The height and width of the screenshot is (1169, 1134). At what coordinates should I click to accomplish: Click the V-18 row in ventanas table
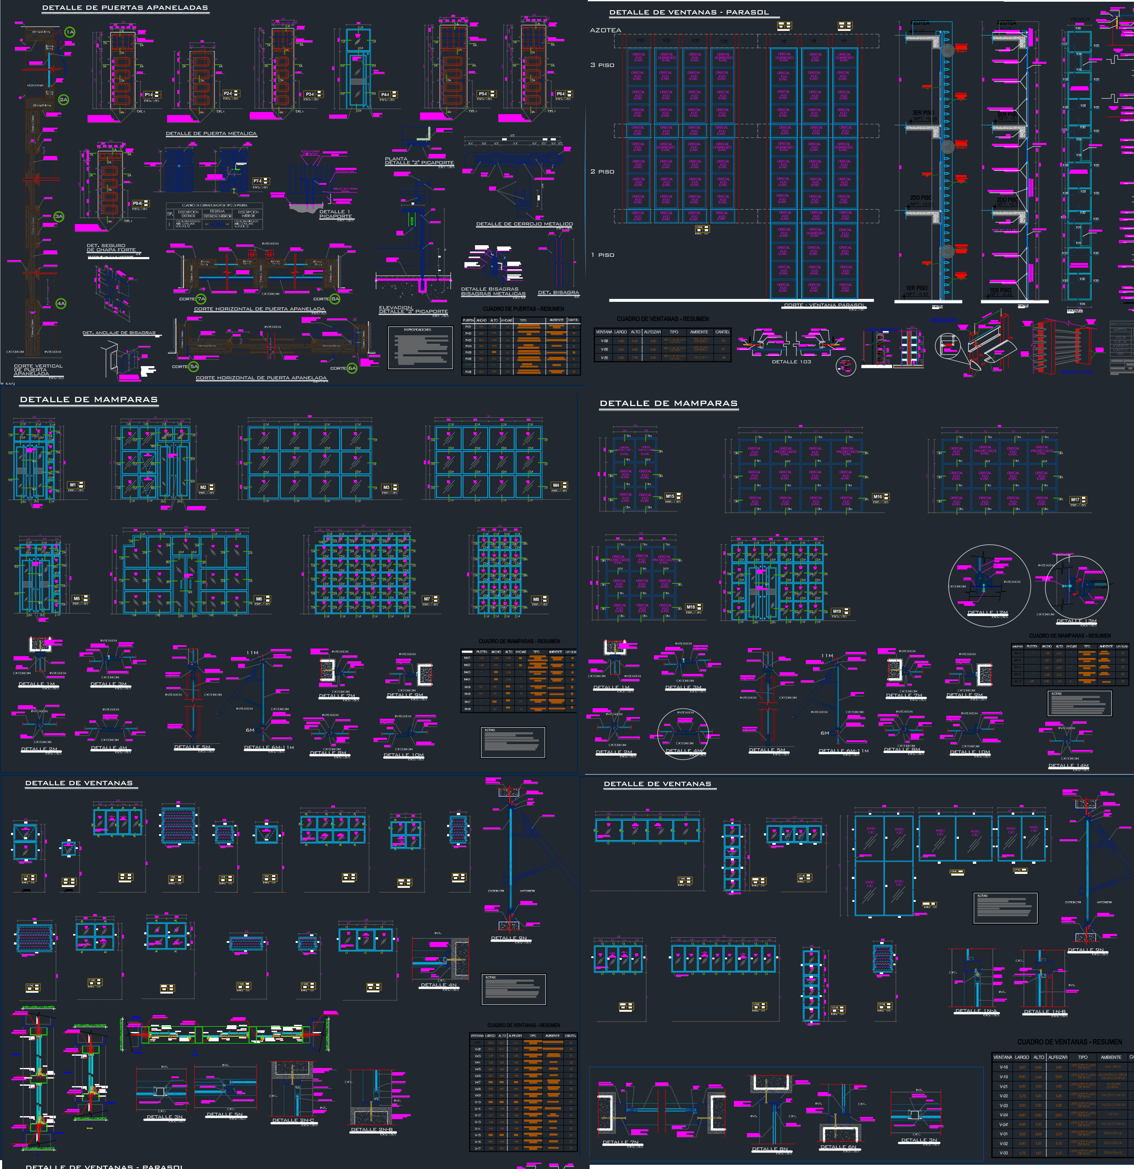[x=1063, y=1067]
